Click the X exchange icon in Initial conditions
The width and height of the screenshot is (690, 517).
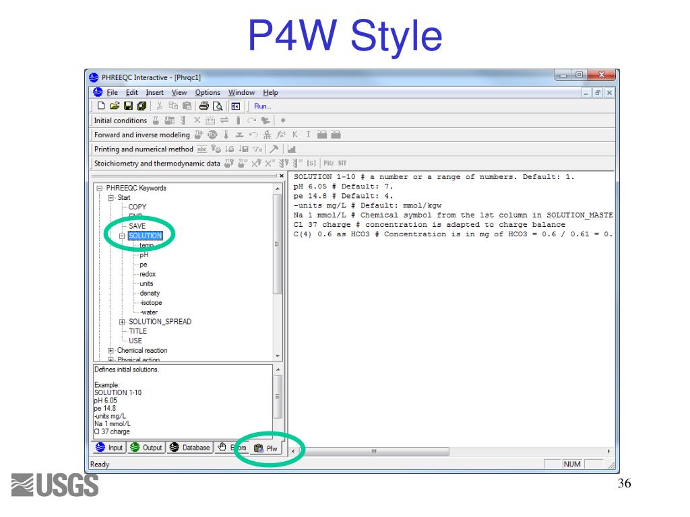pyautogui.click(x=197, y=120)
